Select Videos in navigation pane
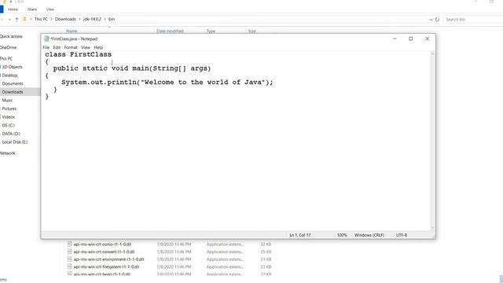The image size is (503, 283). click(x=9, y=117)
